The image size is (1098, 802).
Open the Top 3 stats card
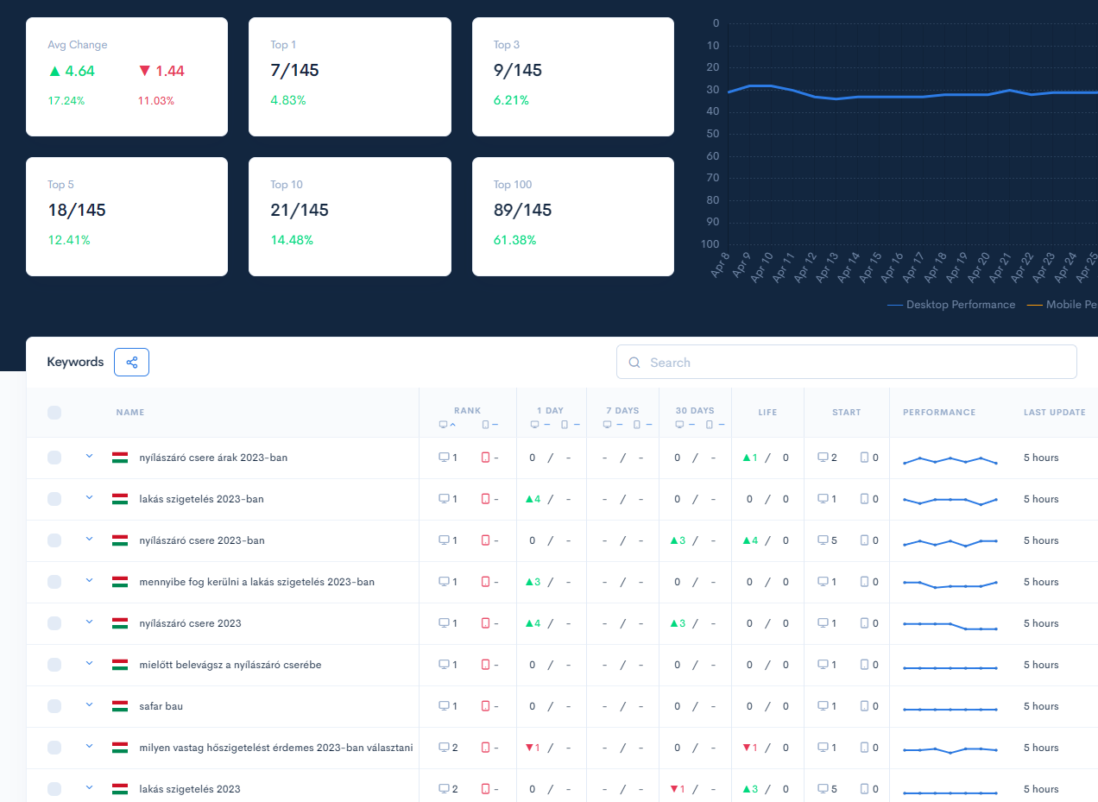tap(573, 77)
